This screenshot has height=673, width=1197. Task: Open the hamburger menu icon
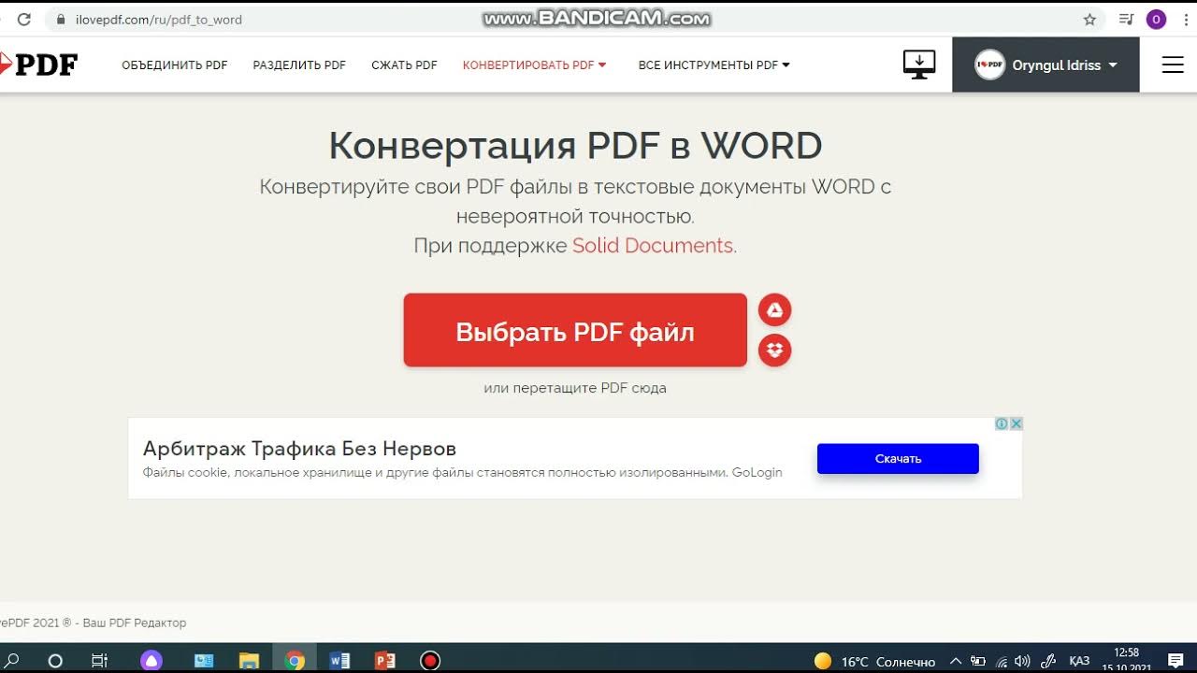(x=1173, y=64)
